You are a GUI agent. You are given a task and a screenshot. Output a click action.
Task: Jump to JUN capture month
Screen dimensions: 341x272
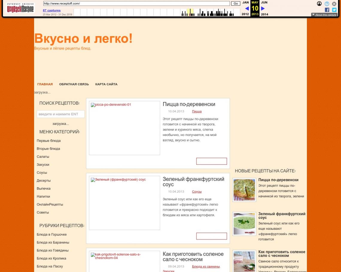pos(264,2)
